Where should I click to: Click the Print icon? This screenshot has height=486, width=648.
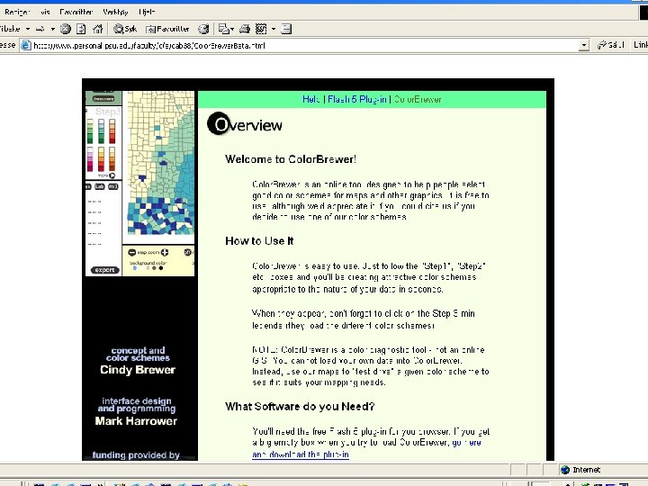(x=245, y=29)
